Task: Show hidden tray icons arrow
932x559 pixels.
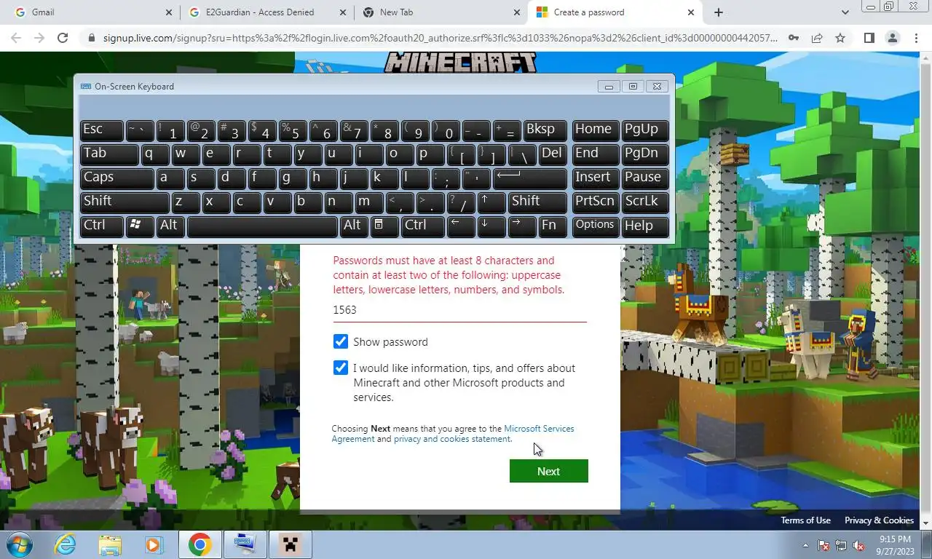Action: pyautogui.click(x=805, y=545)
